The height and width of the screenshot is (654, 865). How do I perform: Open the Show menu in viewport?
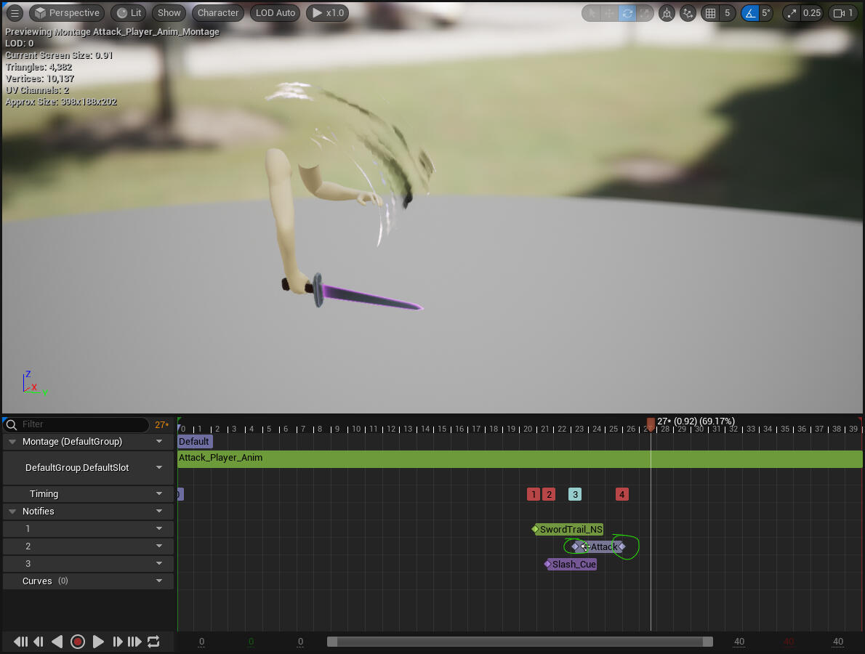click(169, 13)
